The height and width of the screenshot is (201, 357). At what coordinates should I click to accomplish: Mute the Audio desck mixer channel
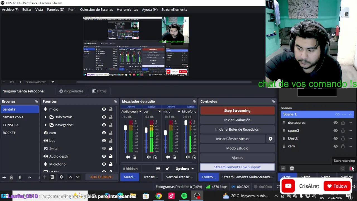[128, 157]
